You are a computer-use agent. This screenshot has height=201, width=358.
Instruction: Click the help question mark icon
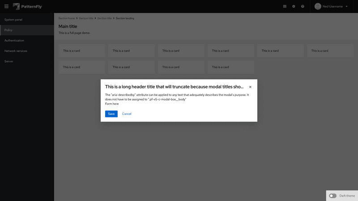pyautogui.click(x=303, y=6)
